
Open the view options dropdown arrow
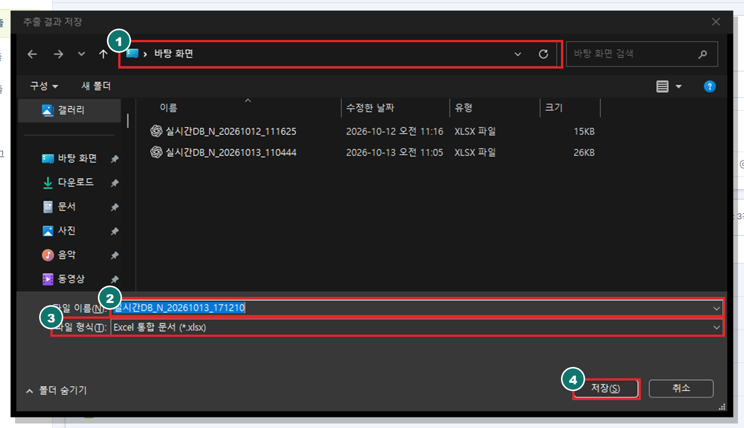678,87
